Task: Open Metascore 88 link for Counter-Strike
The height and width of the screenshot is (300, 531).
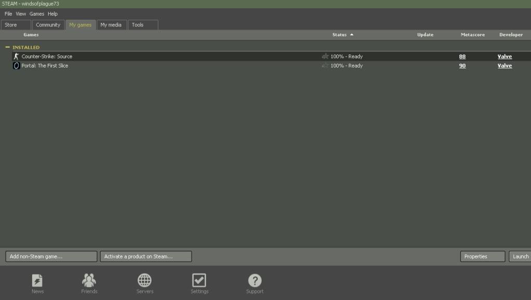Action: click(x=462, y=57)
